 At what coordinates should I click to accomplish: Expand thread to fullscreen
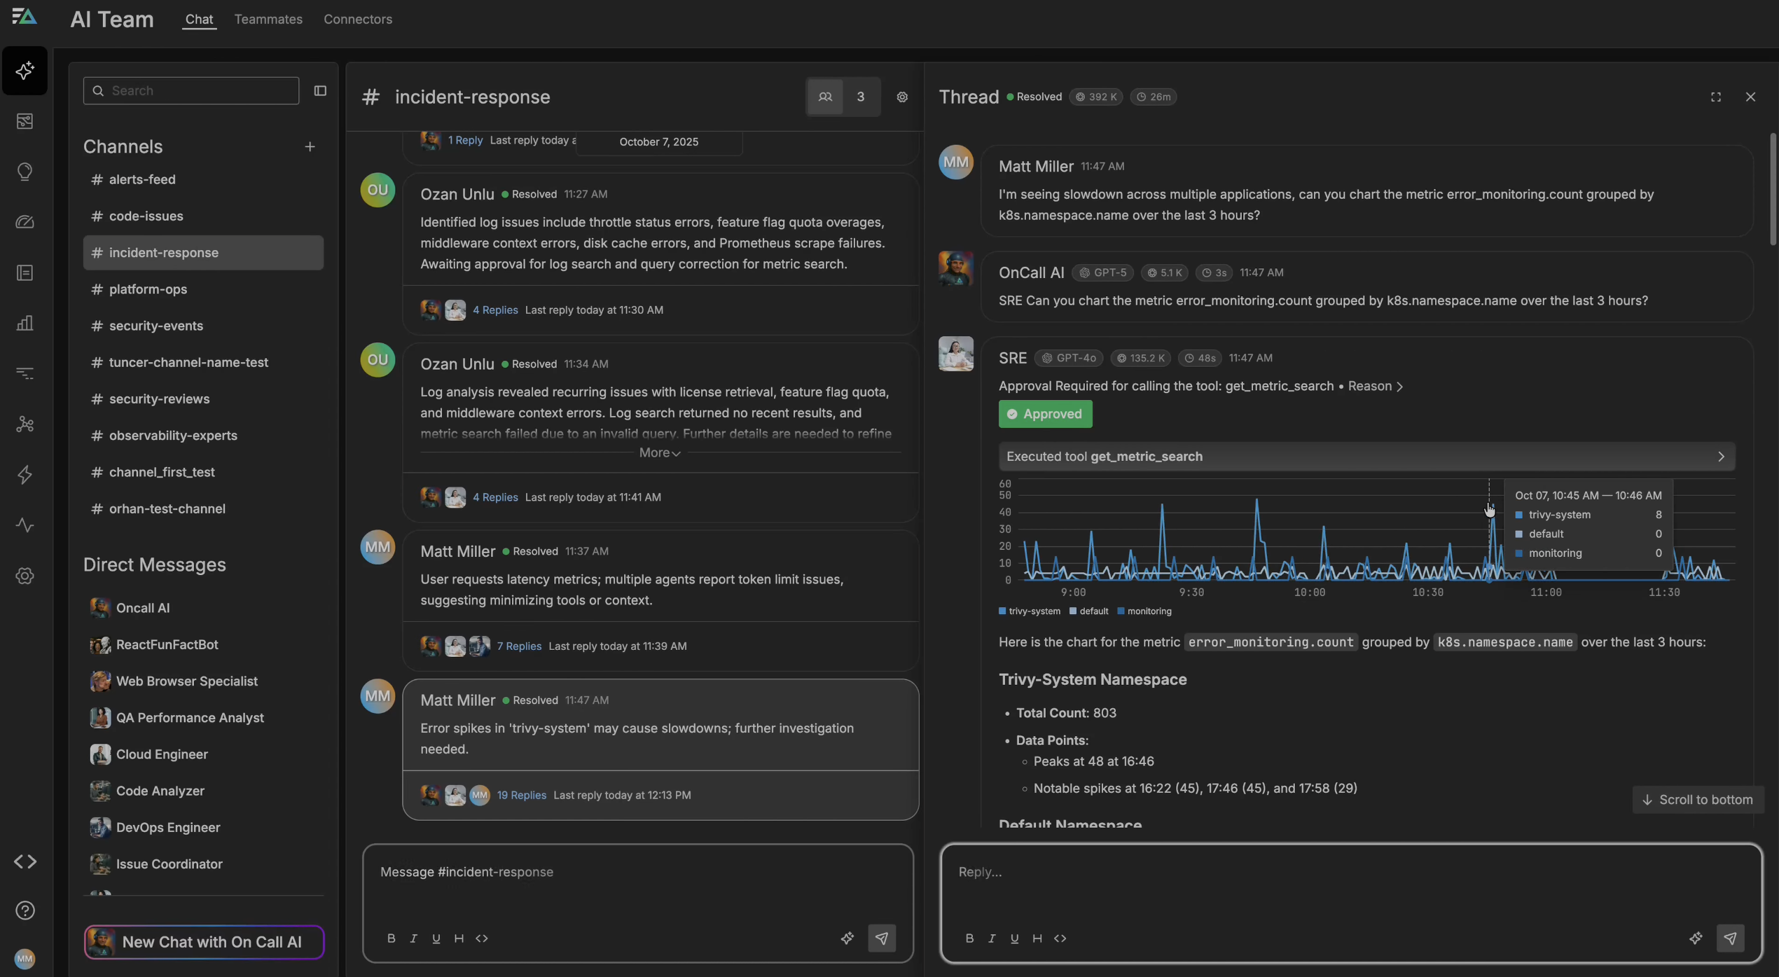(1715, 97)
